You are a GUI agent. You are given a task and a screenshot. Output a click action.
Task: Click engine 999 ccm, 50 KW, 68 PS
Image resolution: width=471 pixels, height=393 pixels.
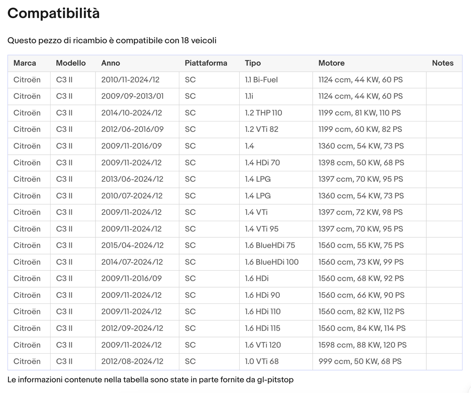[x=360, y=361]
